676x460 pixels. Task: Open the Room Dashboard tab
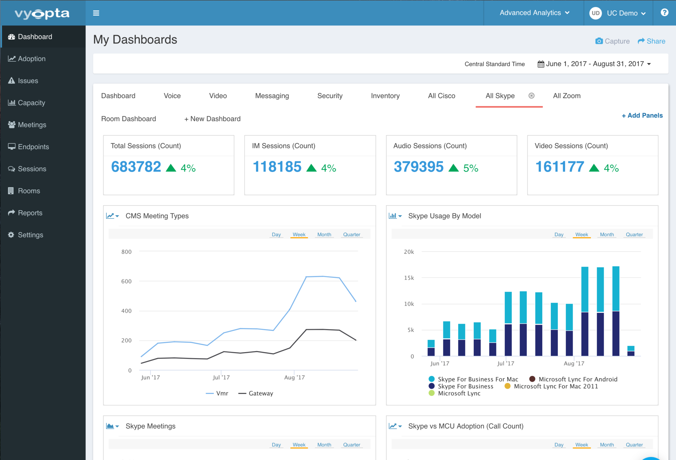coord(128,119)
